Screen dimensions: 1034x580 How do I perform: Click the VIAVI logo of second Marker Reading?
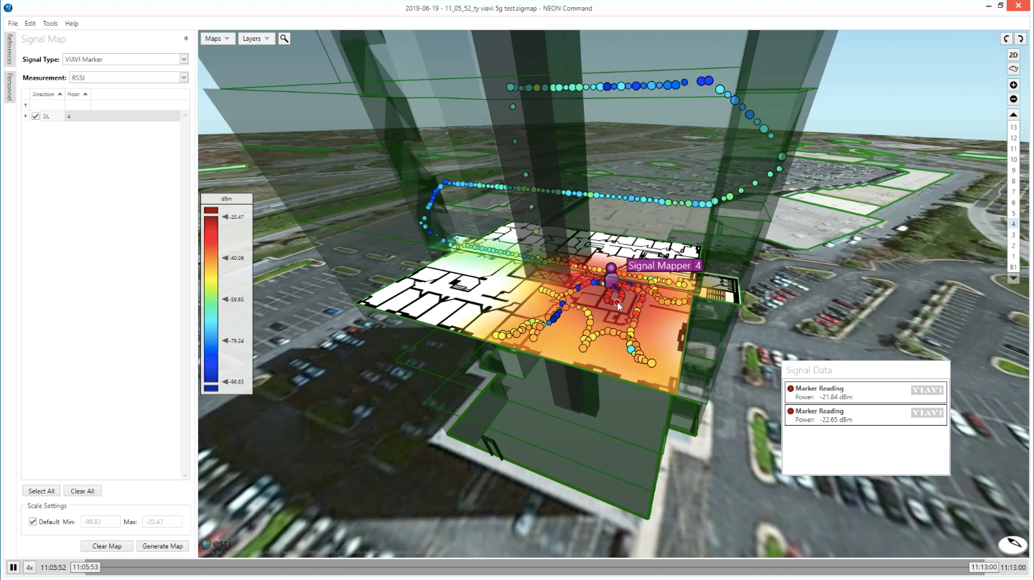(x=927, y=413)
